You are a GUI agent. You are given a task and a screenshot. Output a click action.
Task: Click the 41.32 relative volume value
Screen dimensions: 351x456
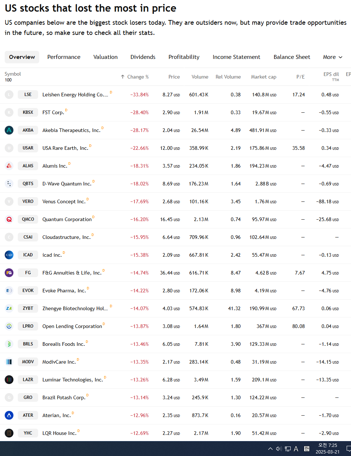pyautogui.click(x=234, y=308)
